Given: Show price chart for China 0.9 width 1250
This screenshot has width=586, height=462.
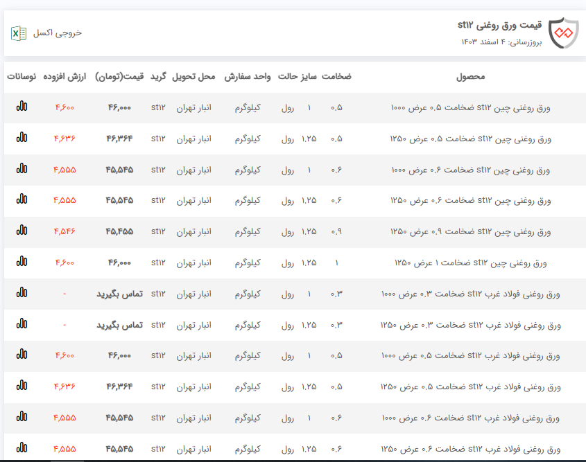Looking at the screenshot, I should (x=22, y=231).
